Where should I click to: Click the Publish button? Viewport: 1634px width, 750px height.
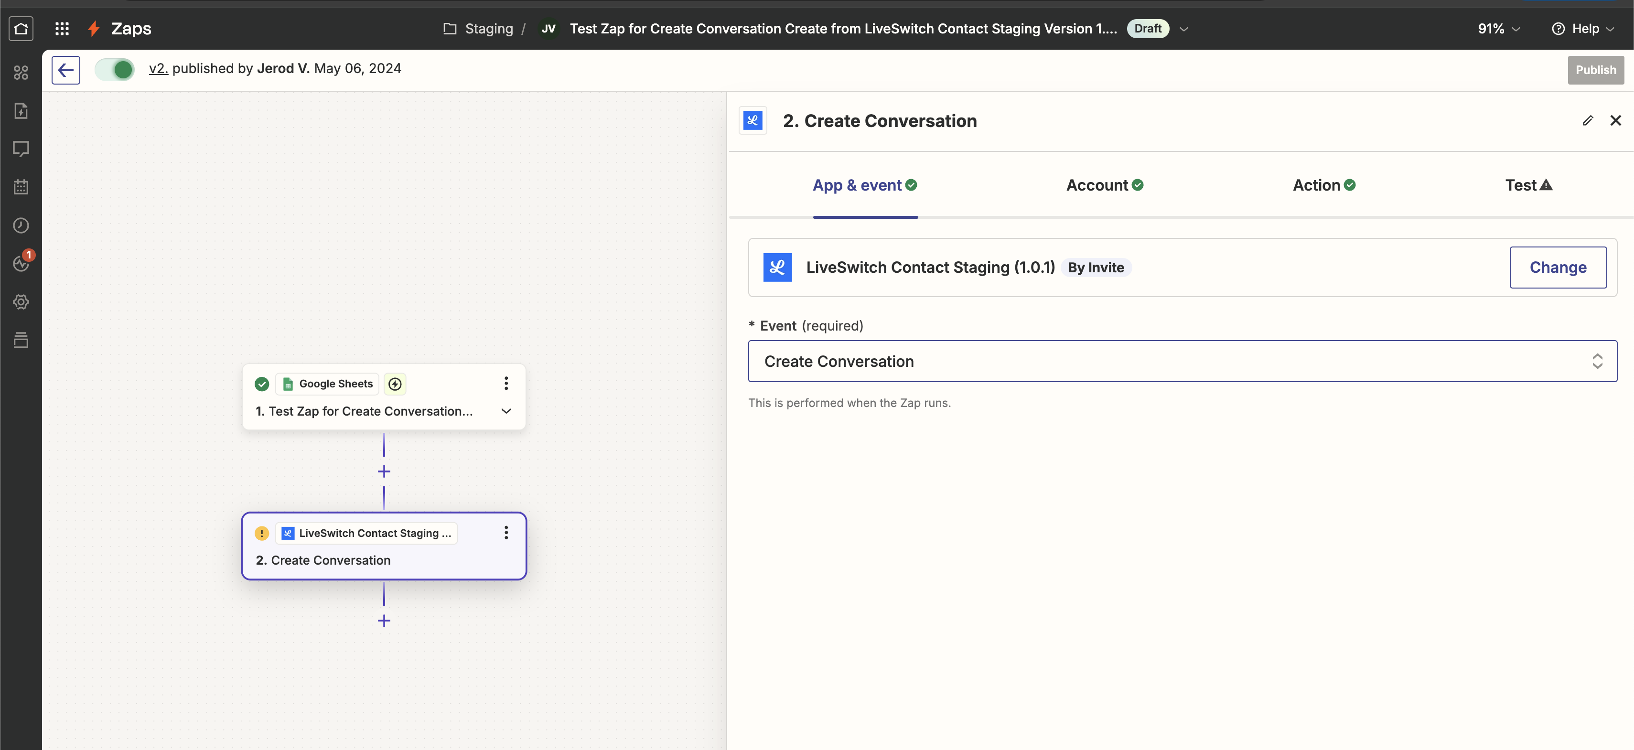tap(1595, 70)
